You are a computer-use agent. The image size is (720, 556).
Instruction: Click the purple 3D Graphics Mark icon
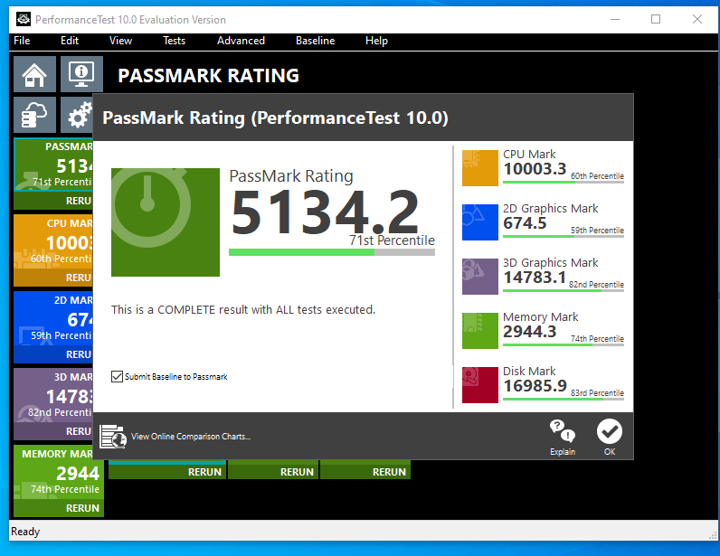(479, 277)
